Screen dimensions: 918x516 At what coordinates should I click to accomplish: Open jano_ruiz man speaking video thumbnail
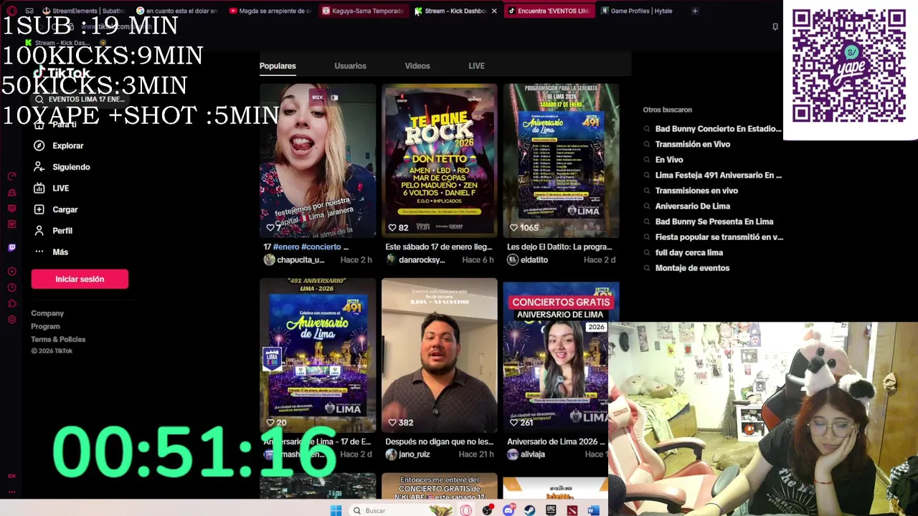pos(439,355)
